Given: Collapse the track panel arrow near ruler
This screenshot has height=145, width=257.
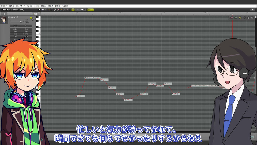Looking at the screenshot, I should tap(39, 13).
